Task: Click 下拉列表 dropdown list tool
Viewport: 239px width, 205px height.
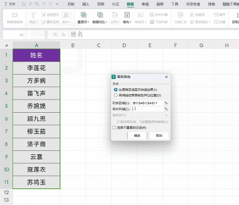Action: pyautogui.click(x=159, y=22)
